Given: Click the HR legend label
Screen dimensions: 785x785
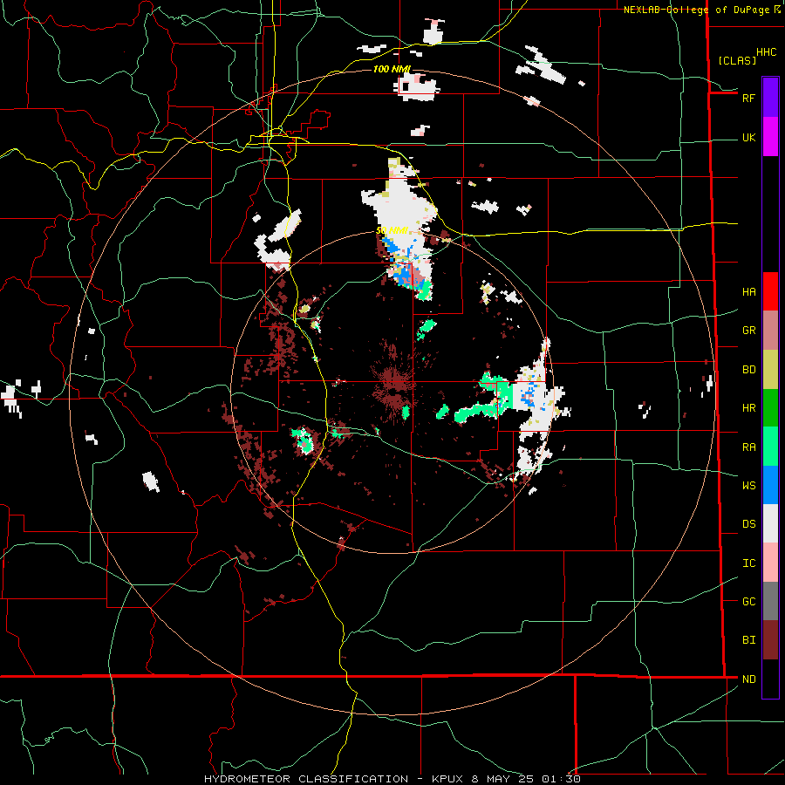Looking at the screenshot, I should [x=748, y=408].
